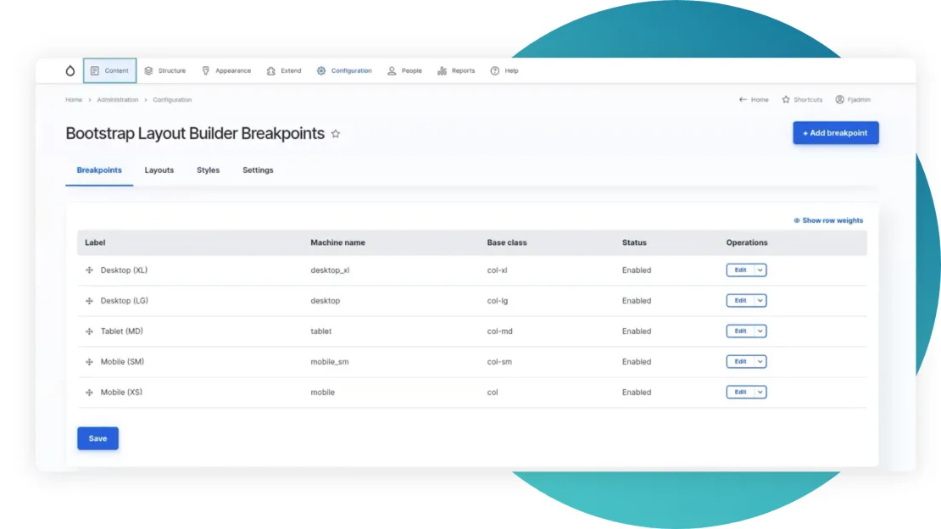
Task: Click drag handle for Desktop (XL) row
Action: click(x=89, y=270)
